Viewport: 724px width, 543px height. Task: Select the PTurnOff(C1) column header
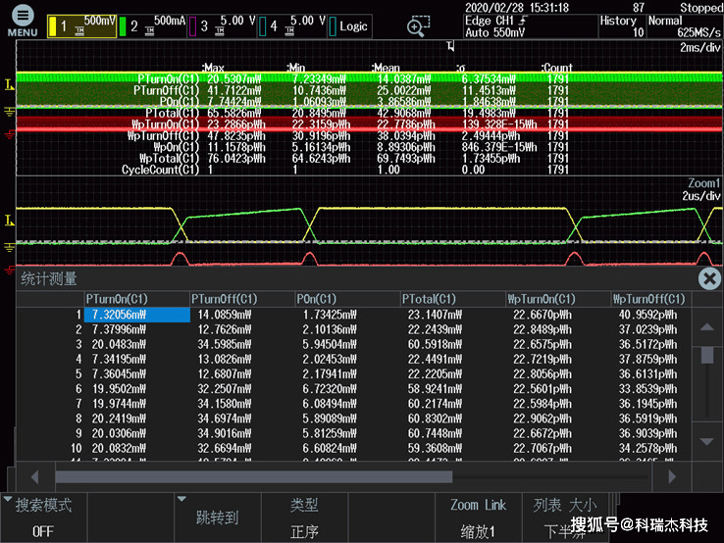point(242,299)
